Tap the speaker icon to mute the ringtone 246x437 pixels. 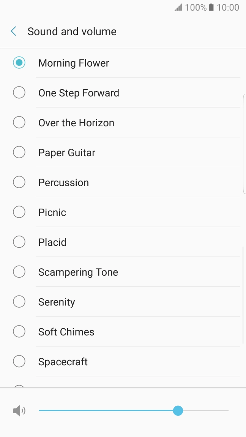pyautogui.click(x=19, y=410)
